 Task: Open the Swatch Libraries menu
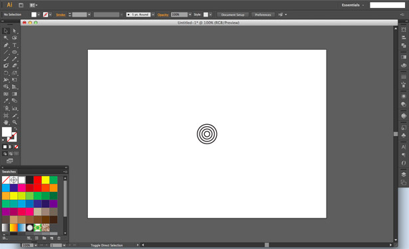[x=5, y=238]
